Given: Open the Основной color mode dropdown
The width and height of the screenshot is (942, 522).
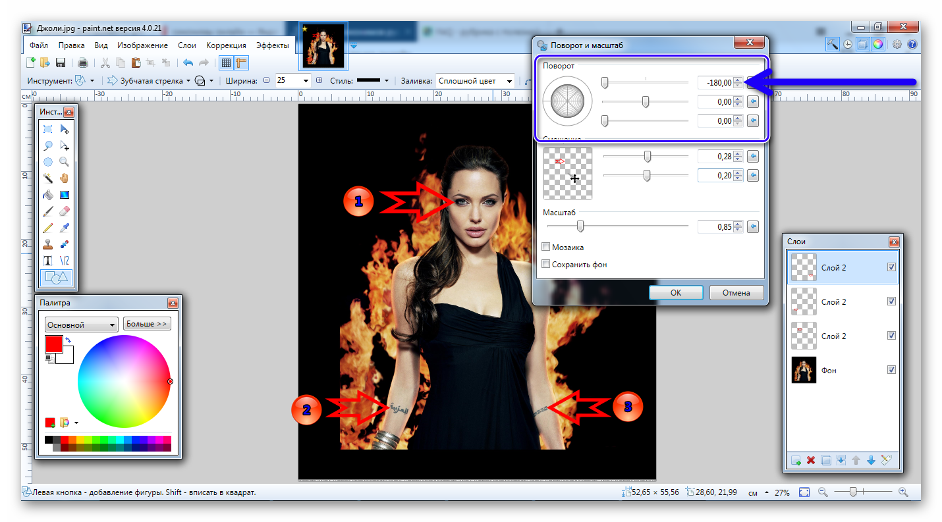Looking at the screenshot, I should [81, 325].
